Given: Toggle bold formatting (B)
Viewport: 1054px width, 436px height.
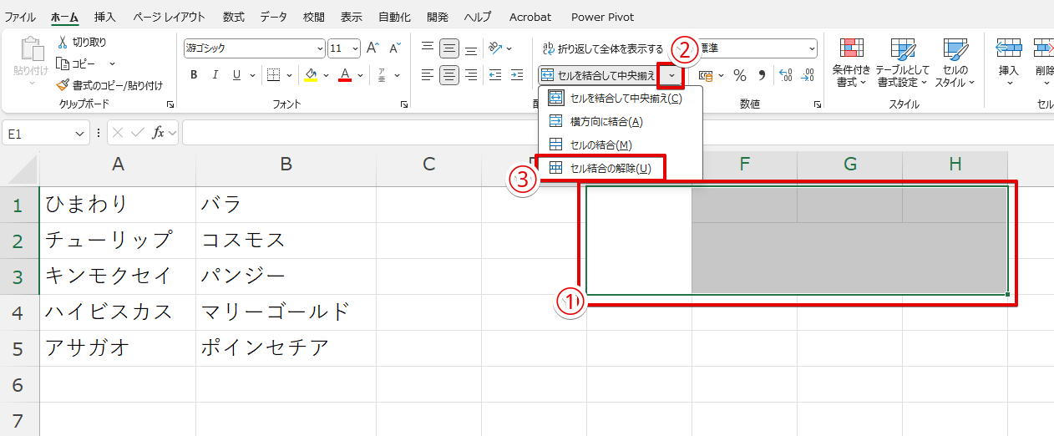Looking at the screenshot, I should pos(194,75).
